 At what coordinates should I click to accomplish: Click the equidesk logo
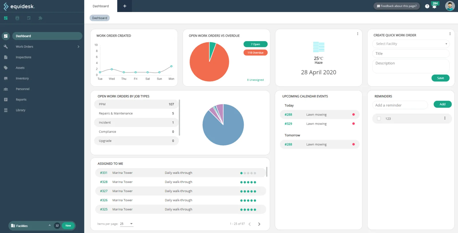19,6
